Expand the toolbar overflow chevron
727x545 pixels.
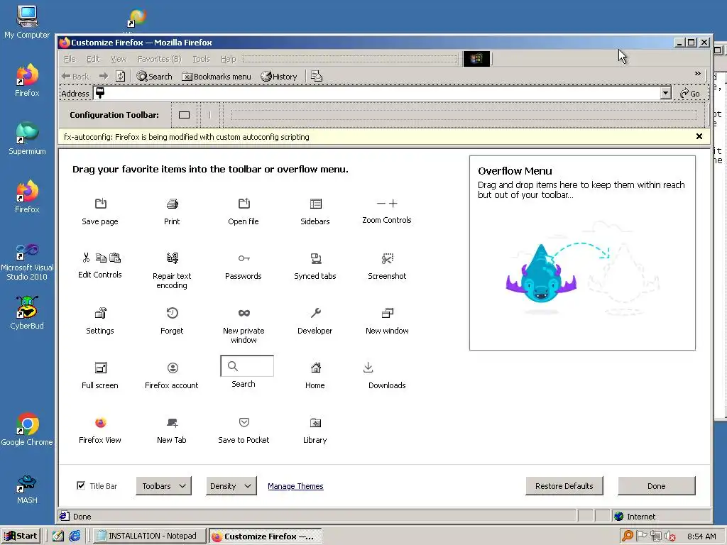tap(697, 73)
